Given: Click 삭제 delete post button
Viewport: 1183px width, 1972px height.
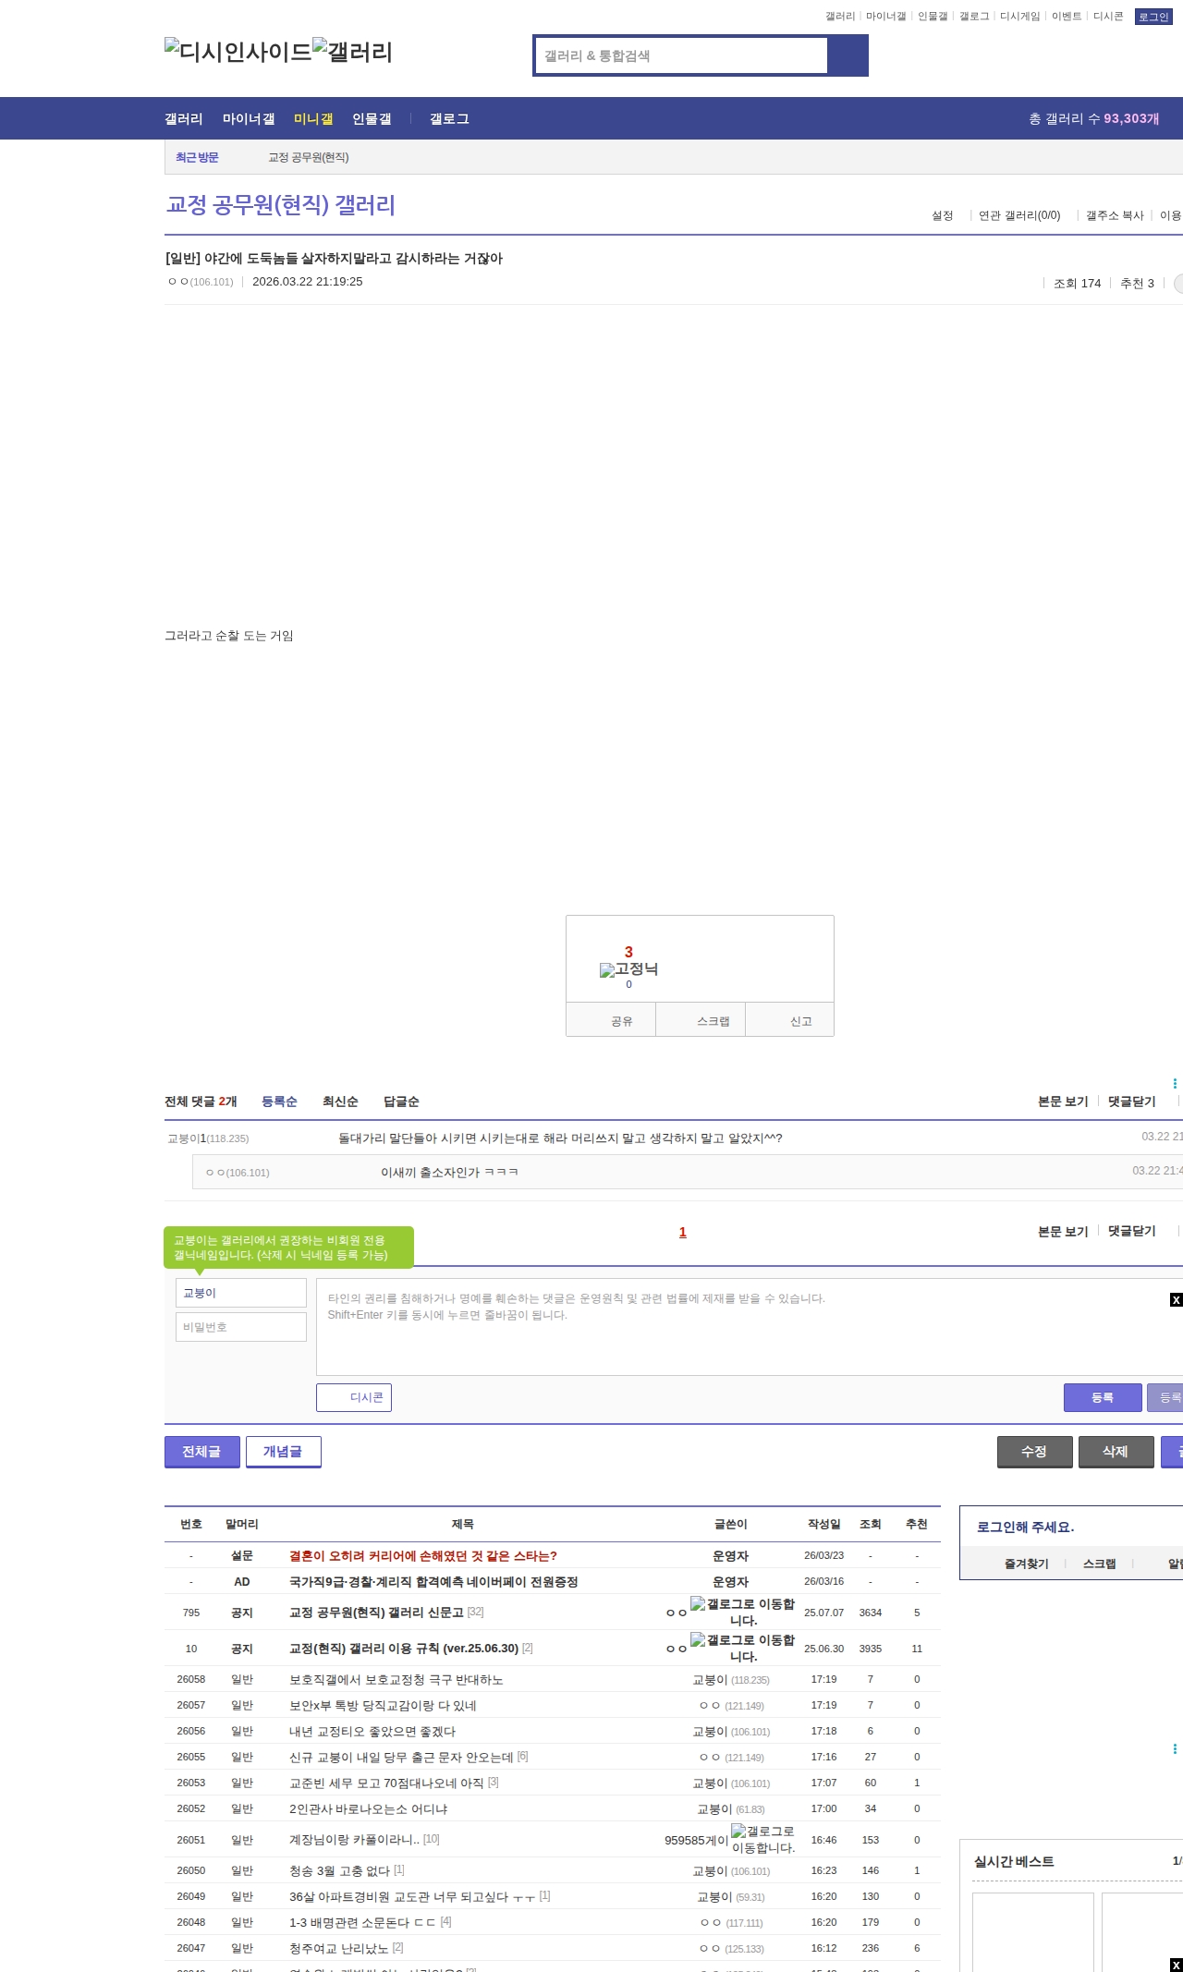Looking at the screenshot, I should (1116, 1452).
